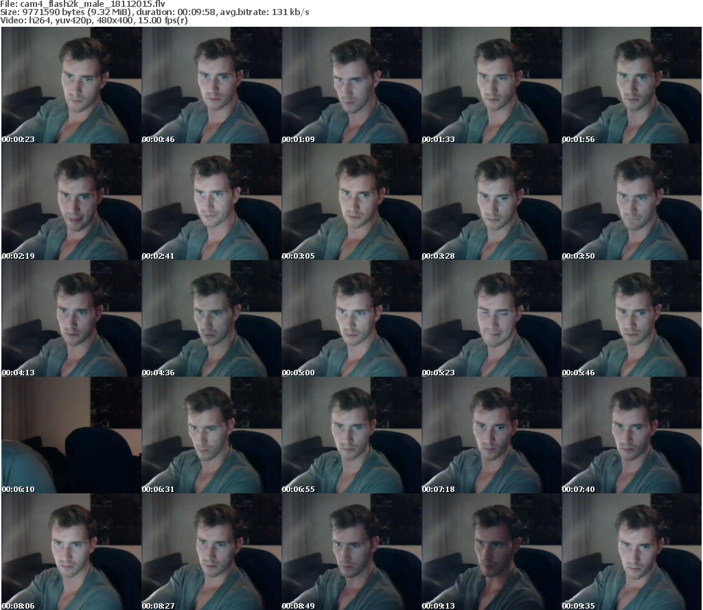Open the frame at 00:03:05

[351, 202]
